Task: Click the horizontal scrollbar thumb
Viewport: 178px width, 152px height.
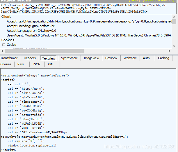Action: 44,51
